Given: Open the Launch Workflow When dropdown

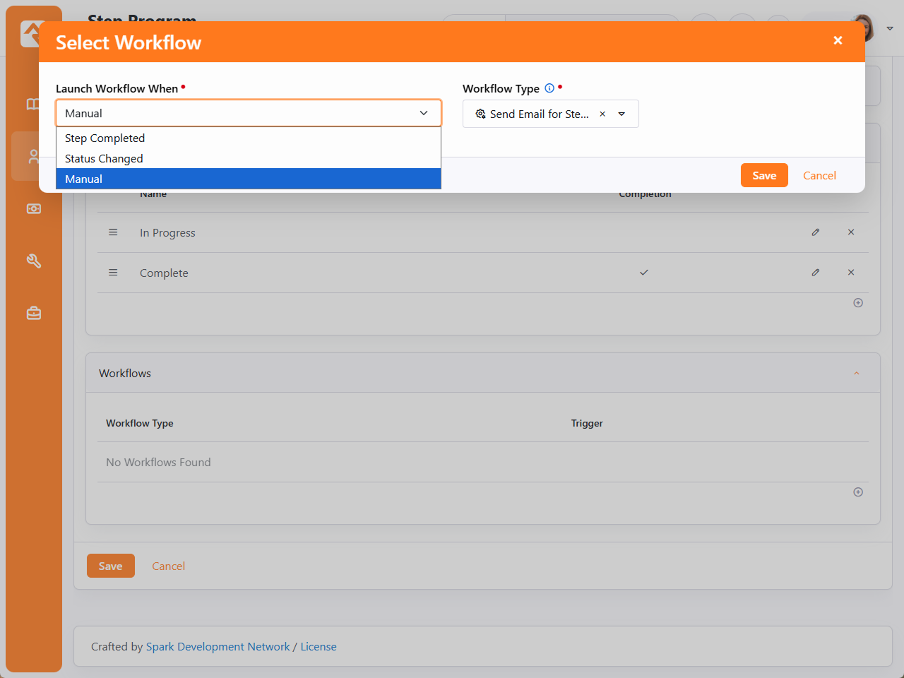Looking at the screenshot, I should (x=248, y=113).
